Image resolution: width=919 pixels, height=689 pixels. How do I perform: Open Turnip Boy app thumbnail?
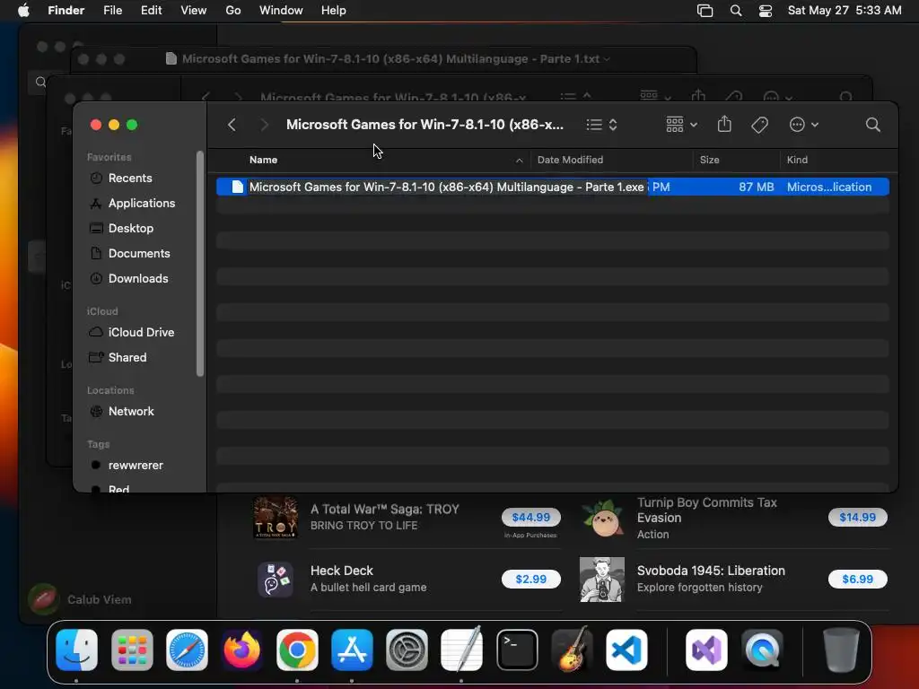tap(602, 518)
